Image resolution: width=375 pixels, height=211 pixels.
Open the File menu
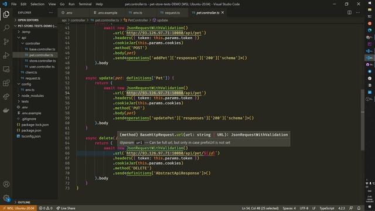coord(14,4)
